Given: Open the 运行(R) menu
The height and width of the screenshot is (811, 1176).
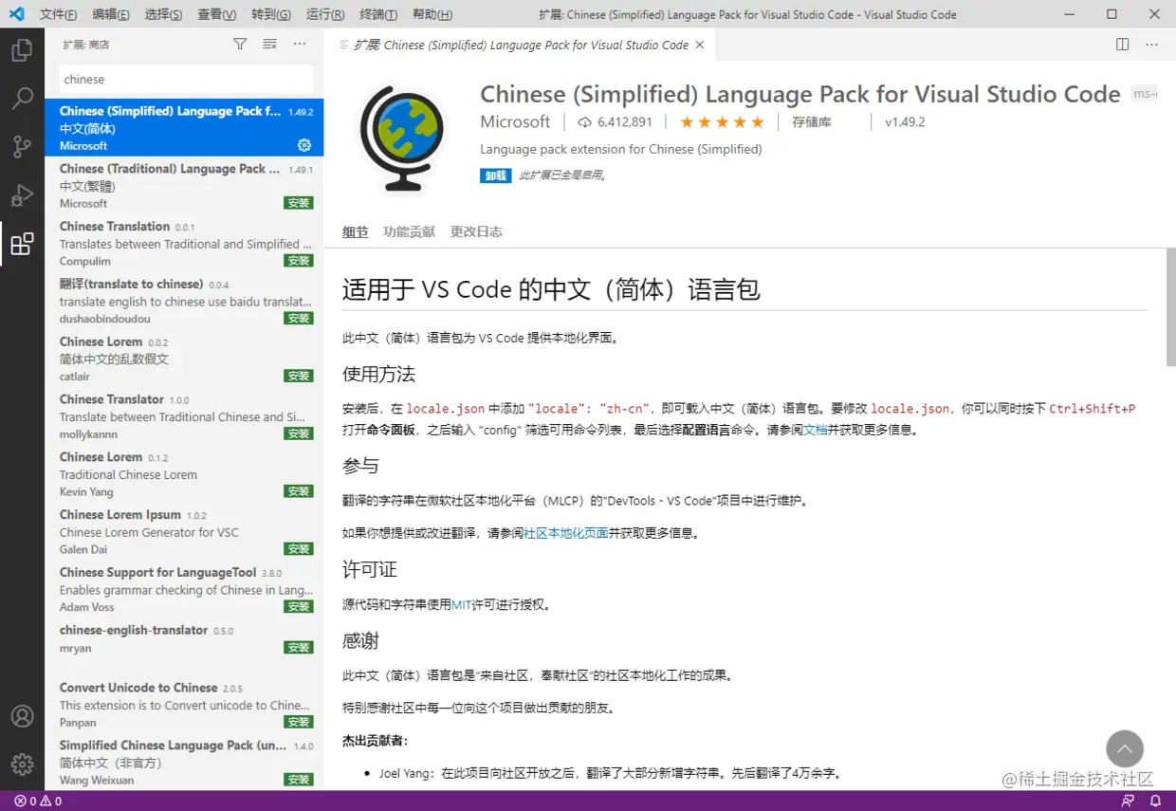Looking at the screenshot, I should click(x=325, y=15).
